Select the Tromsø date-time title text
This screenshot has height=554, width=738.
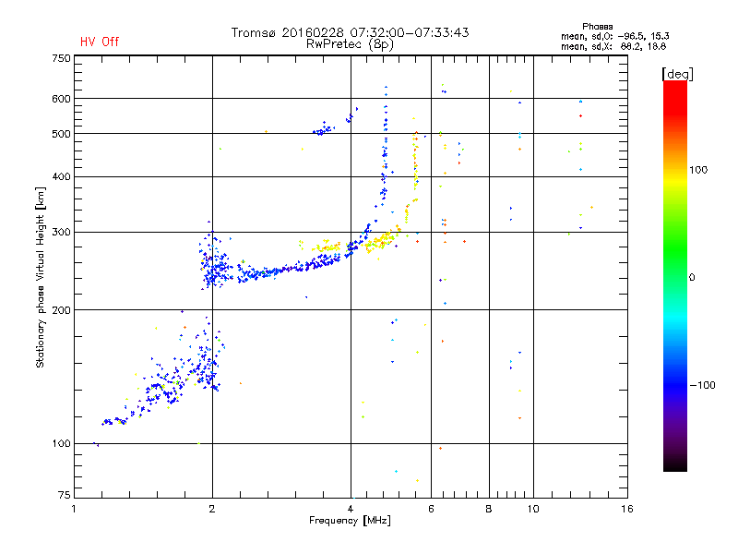(350, 32)
